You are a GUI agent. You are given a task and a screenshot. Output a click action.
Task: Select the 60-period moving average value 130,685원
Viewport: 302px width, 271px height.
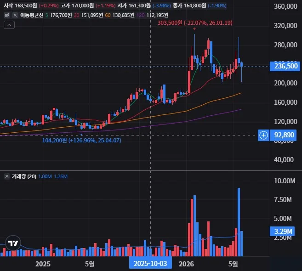tap(123, 15)
